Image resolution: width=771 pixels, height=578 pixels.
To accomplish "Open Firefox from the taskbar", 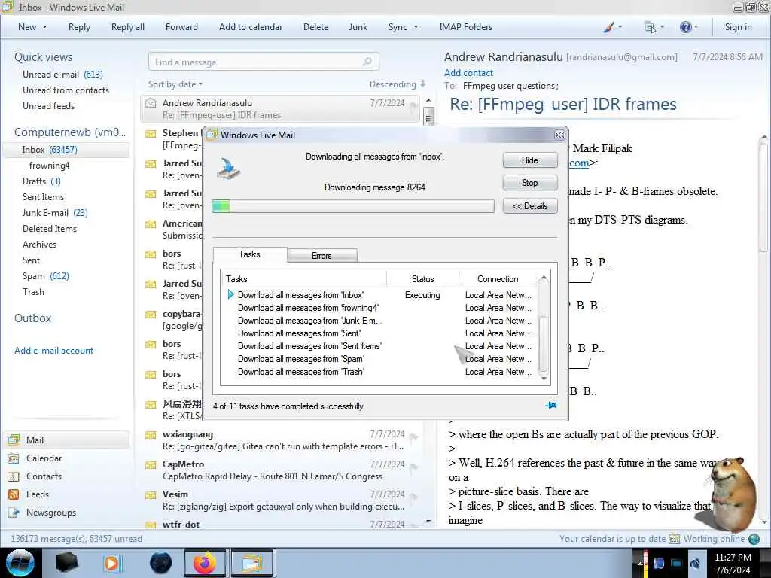I will point(205,563).
